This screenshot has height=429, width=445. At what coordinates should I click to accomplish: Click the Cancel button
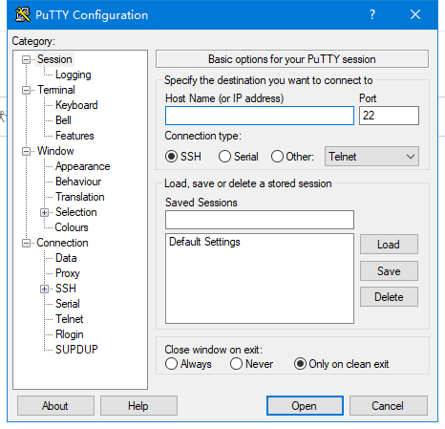point(389,406)
